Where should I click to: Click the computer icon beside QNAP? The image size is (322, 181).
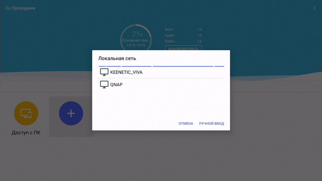[x=104, y=84]
